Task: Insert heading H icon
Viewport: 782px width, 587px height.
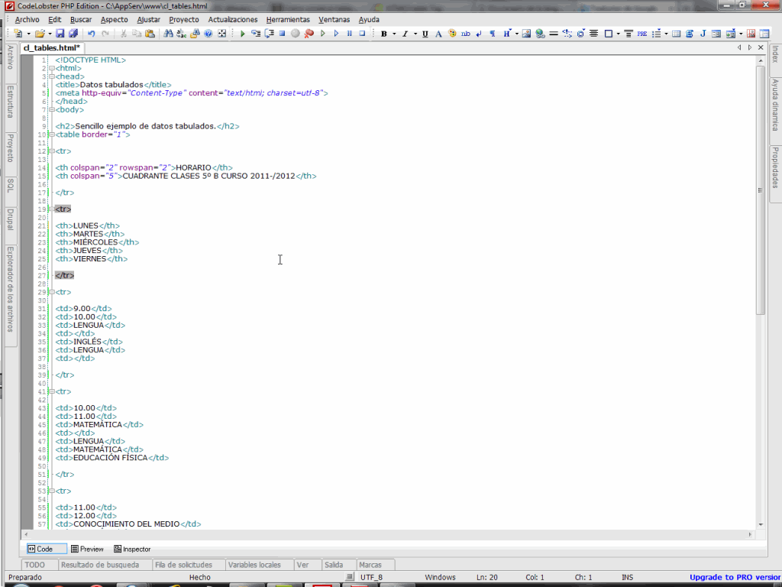Action: click(507, 34)
